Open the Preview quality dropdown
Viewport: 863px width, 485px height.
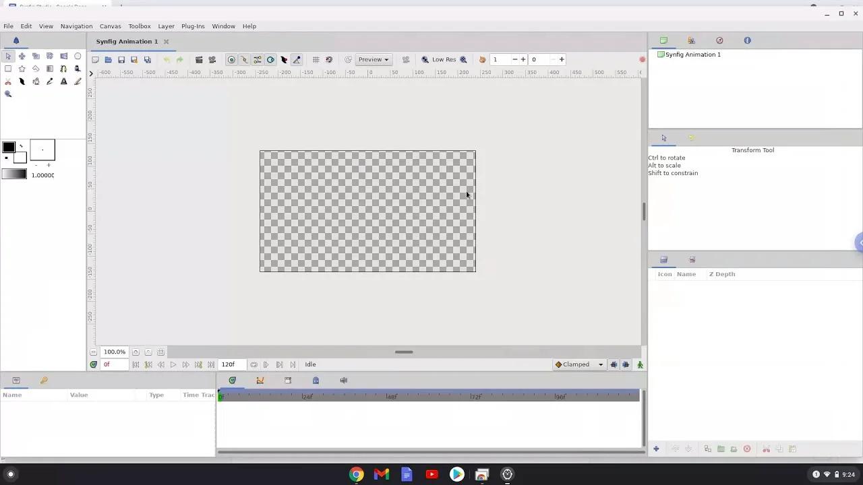(x=372, y=59)
